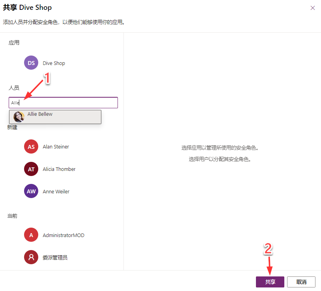The image size is (321, 291).
Task: Select Anne Weiler from 新建 list
Action: click(56, 191)
